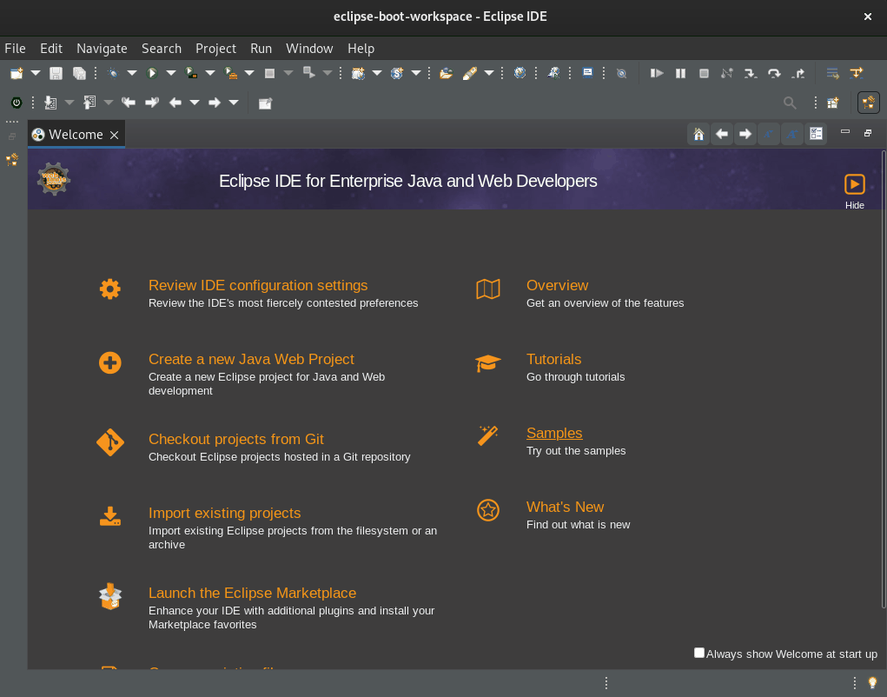This screenshot has height=697, width=887.
Task: Open the Samples link
Action: 553,433
